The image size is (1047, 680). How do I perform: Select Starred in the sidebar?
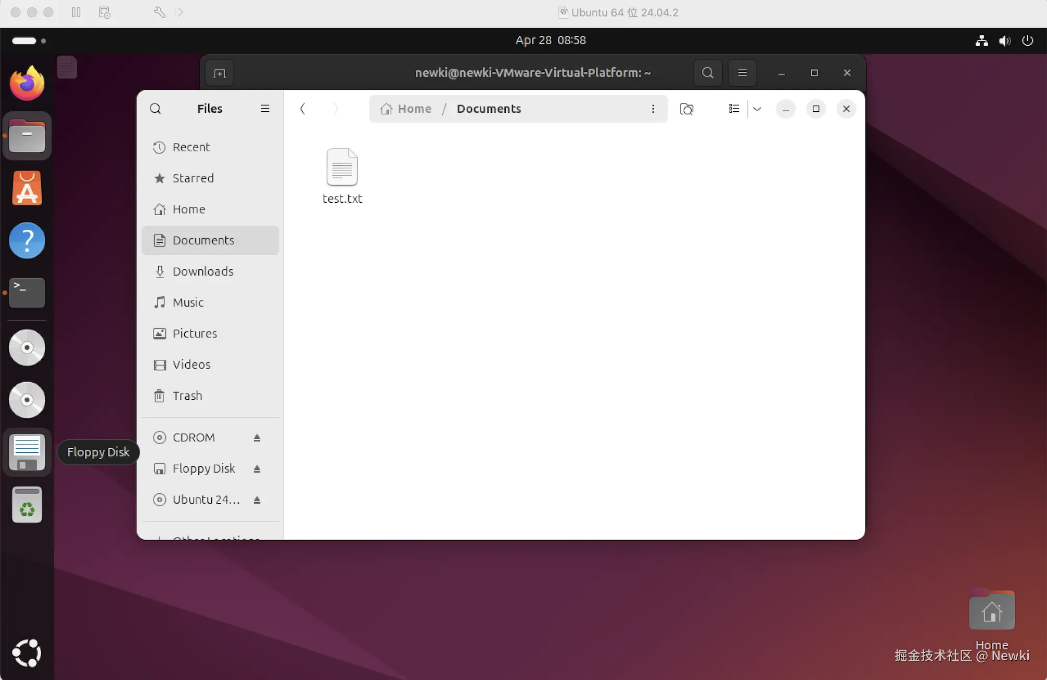coord(193,178)
